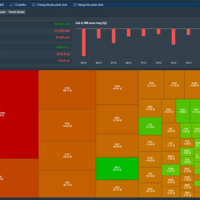Image resolution: width=200 pixels, height=200 pixels.
Task: Click the POW -10.83 tỷ tile
Action: (150, 159)
